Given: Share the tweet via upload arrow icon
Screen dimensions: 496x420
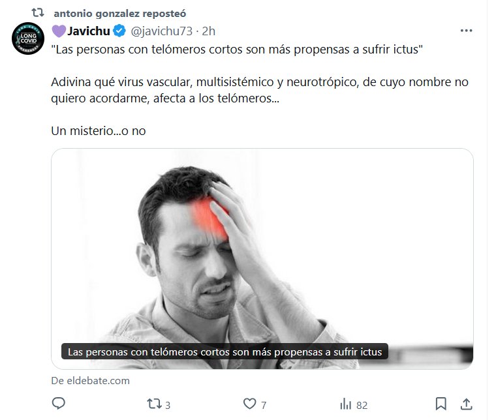Looking at the screenshot, I should pyautogui.click(x=466, y=404).
